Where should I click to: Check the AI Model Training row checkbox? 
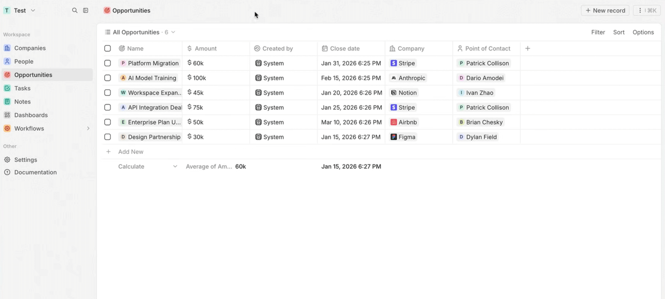point(108,78)
